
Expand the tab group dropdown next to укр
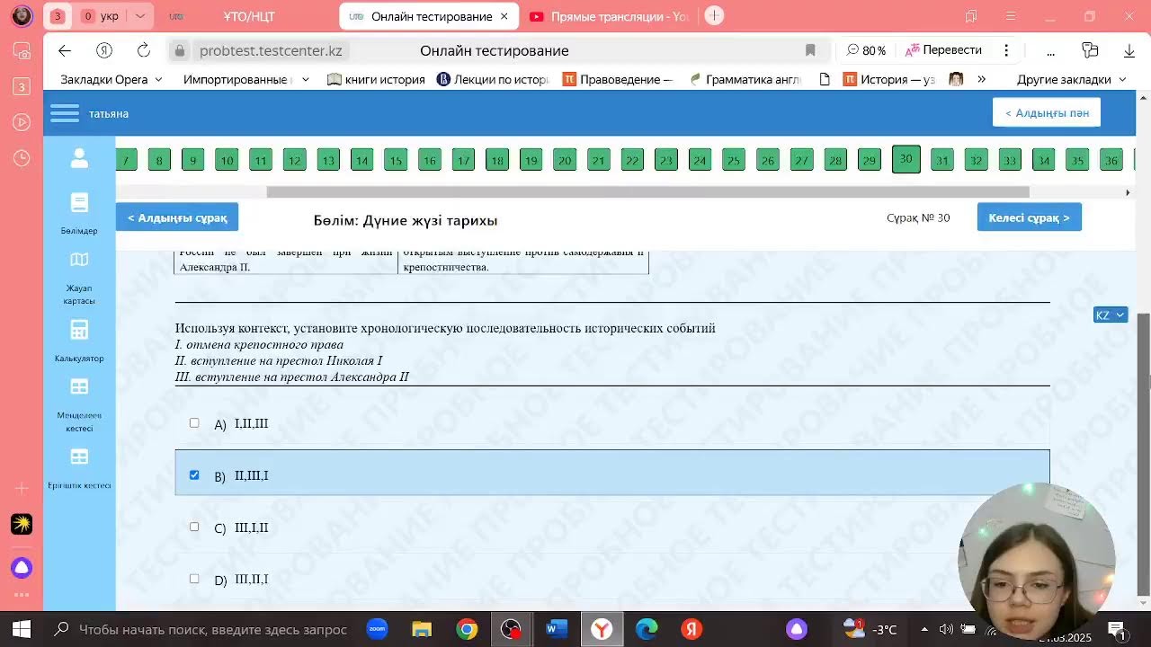point(139,16)
